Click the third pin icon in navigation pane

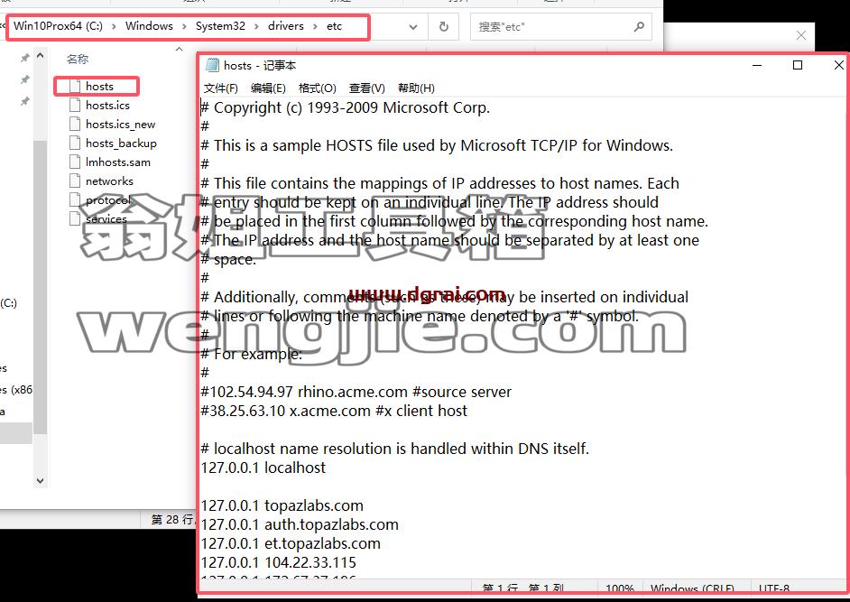click(24, 101)
